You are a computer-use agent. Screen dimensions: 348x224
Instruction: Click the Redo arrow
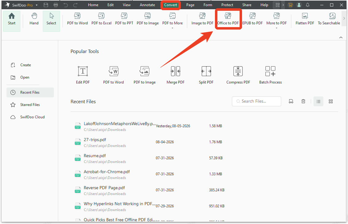pyautogui.click(x=75, y=5)
